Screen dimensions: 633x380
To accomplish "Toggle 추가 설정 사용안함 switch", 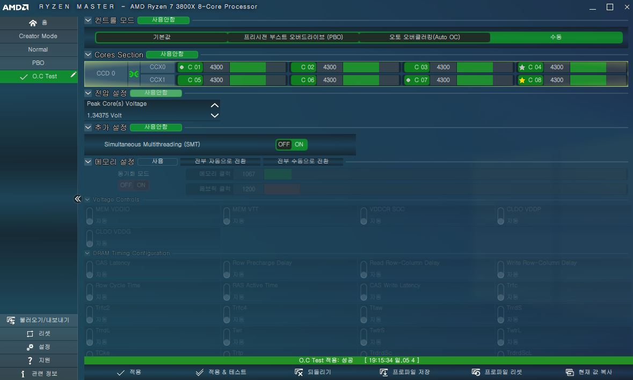I will point(156,128).
